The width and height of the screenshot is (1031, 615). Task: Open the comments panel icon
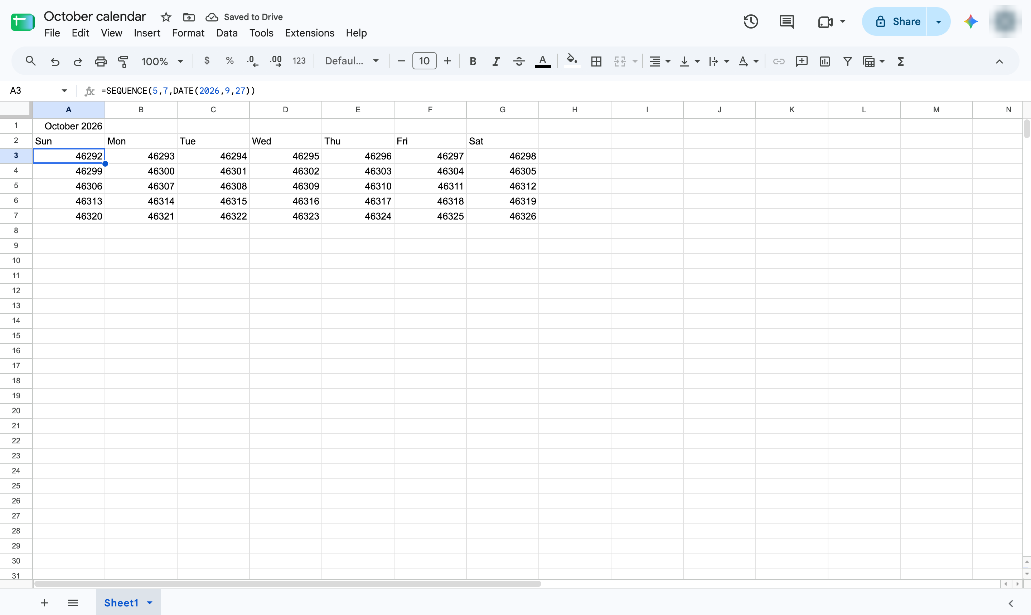(x=786, y=21)
